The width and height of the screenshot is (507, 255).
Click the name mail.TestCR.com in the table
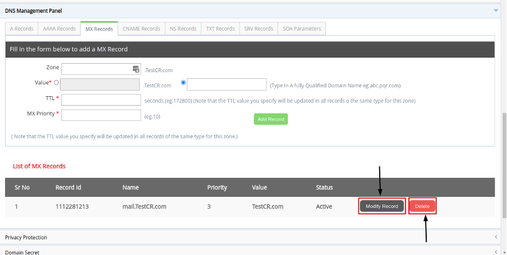(x=144, y=207)
